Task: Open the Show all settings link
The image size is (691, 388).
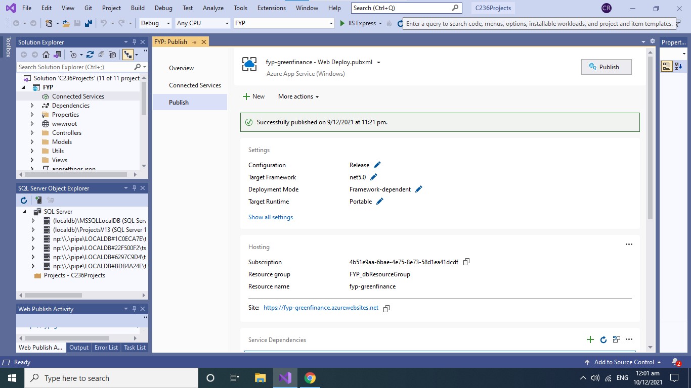Action: click(x=271, y=217)
